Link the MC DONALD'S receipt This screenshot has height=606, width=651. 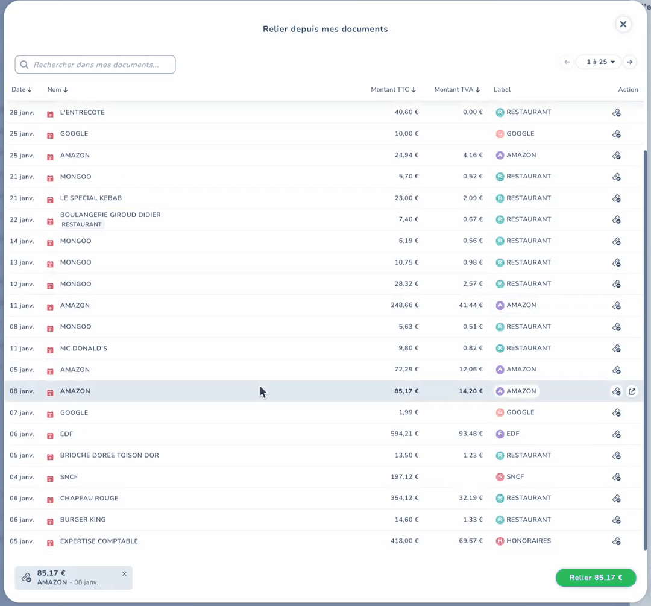pyautogui.click(x=616, y=348)
